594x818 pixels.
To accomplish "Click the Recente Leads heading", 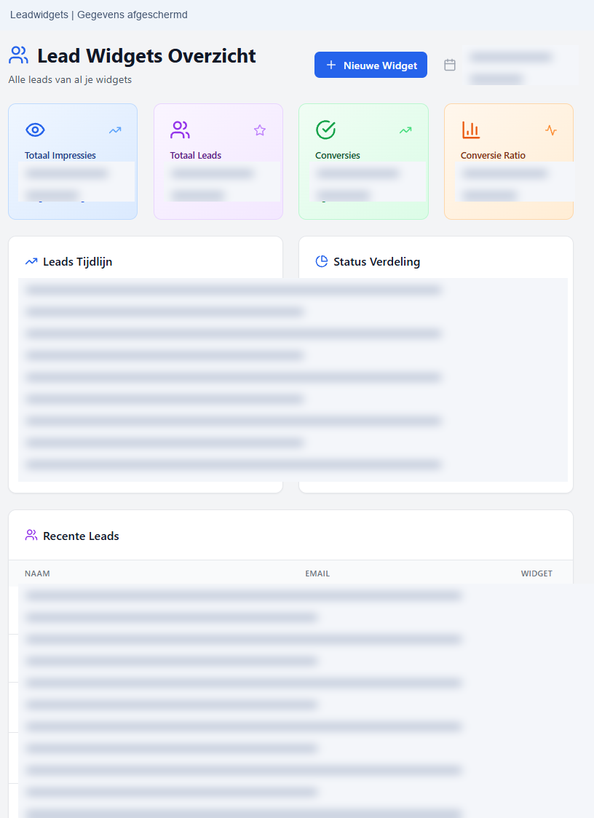I will (81, 536).
